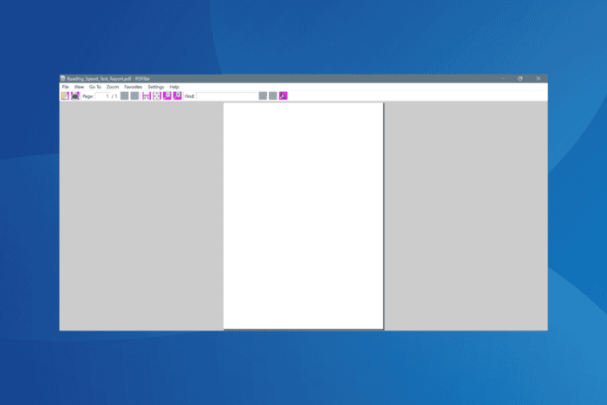The height and width of the screenshot is (405, 607).
Task: Click the PDF document icon in the title bar
Action: coord(62,79)
